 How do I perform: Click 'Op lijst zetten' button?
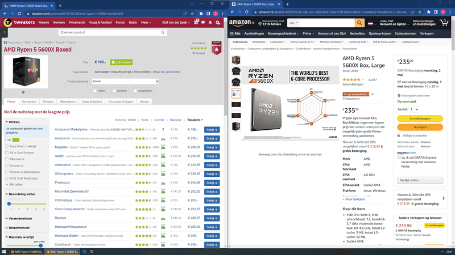point(420,180)
